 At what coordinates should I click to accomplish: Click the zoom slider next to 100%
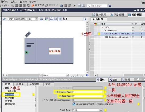click(x=77, y=75)
